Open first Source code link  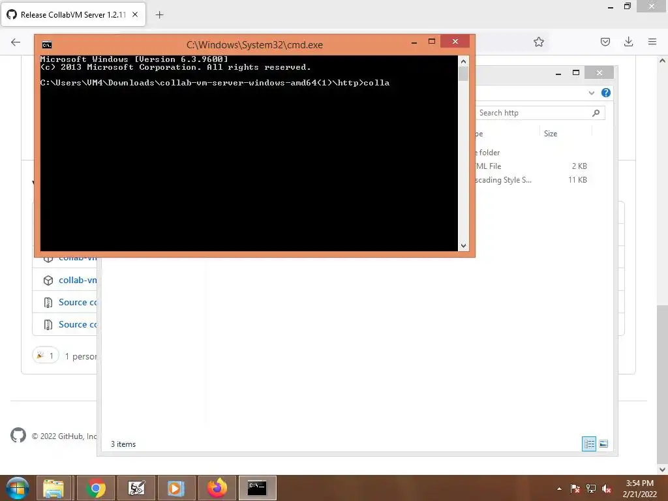tap(78, 303)
